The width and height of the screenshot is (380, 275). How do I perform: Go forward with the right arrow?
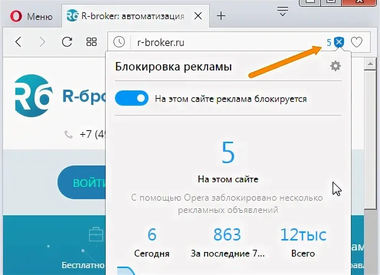(x=43, y=42)
